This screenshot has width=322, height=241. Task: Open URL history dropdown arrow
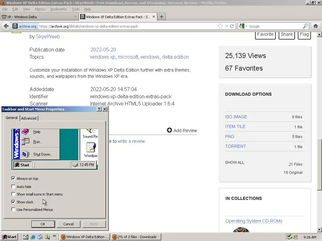tap(226, 26)
